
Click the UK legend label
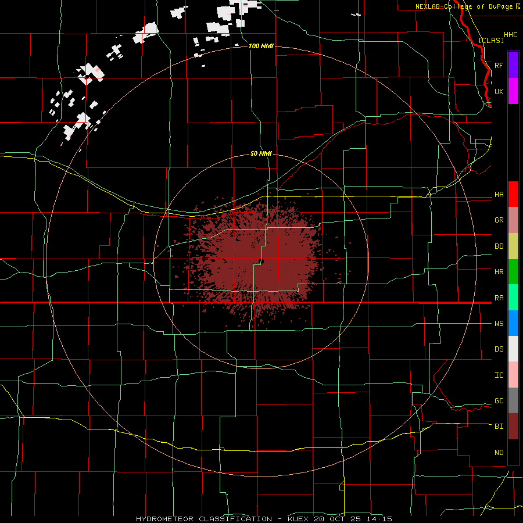499,91
